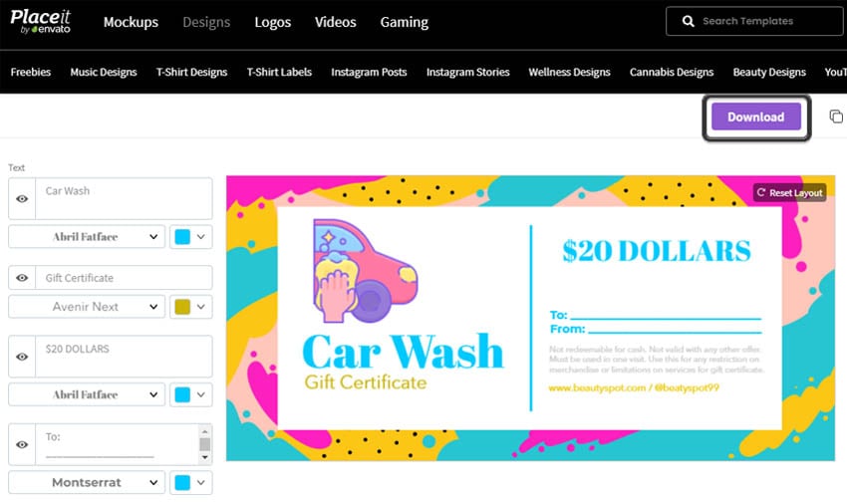847x504 pixels.
Task: Expand color picker arrow for Car Wash text
Action: click(x=201, y=237)
